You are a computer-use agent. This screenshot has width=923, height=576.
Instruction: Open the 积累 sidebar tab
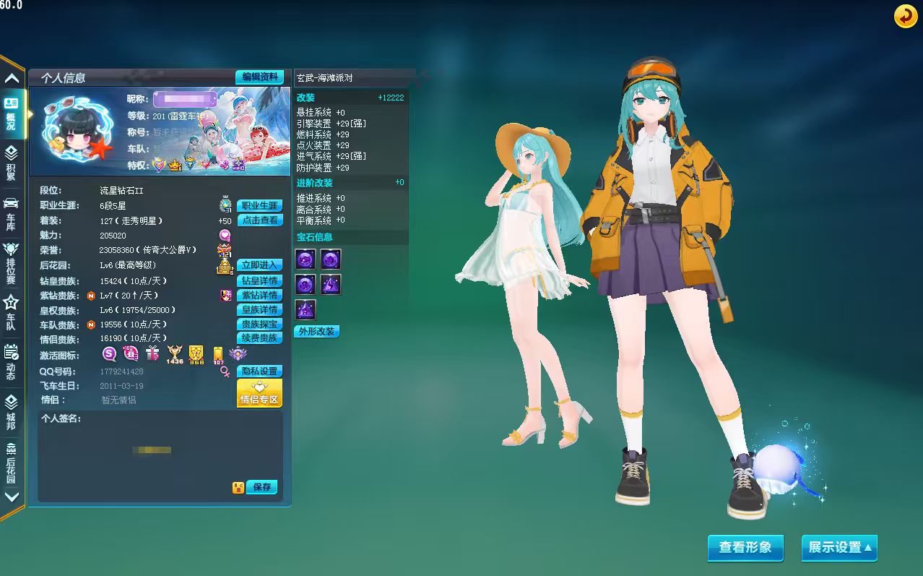pos(12,163)
